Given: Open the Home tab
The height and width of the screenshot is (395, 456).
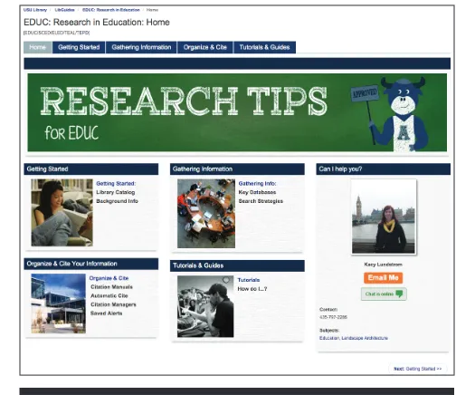Looking at the screenshot, I should (38, 47).
